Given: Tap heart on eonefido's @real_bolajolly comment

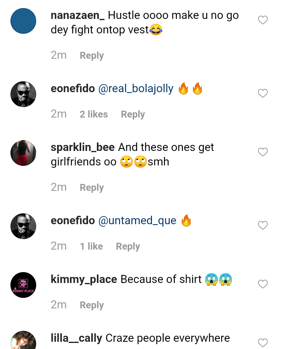Looking at the screenshot, I should 262,93.
